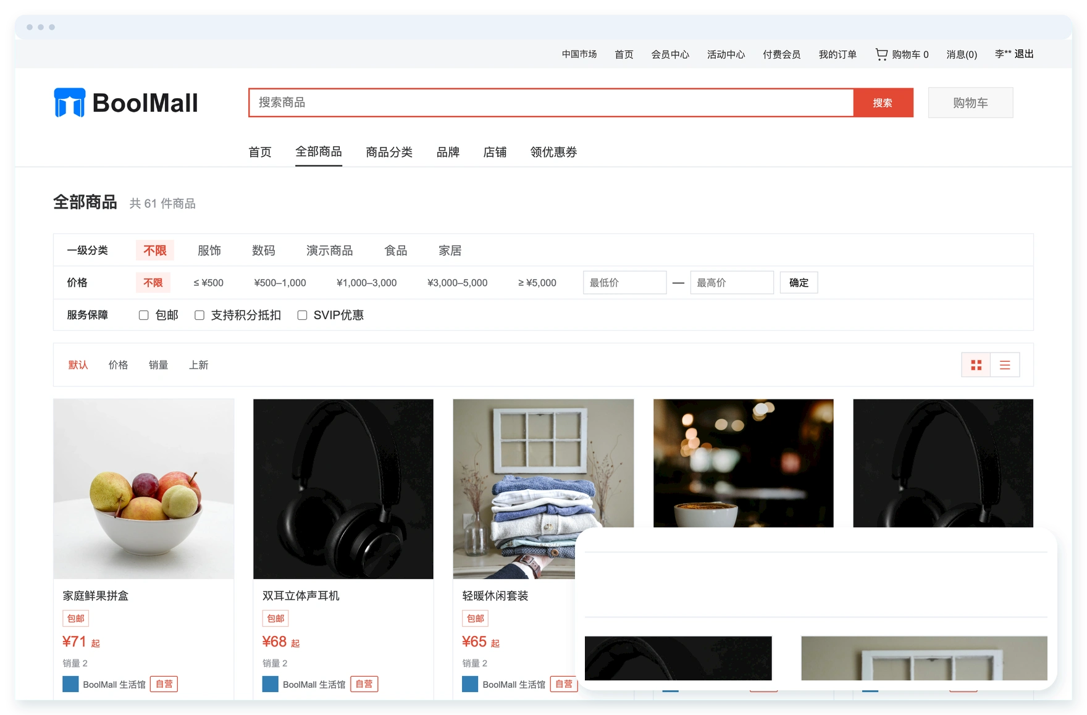
Task: Click the 包邮 tag on 双耳立体声耳机
Action: [x=275, y=618]
